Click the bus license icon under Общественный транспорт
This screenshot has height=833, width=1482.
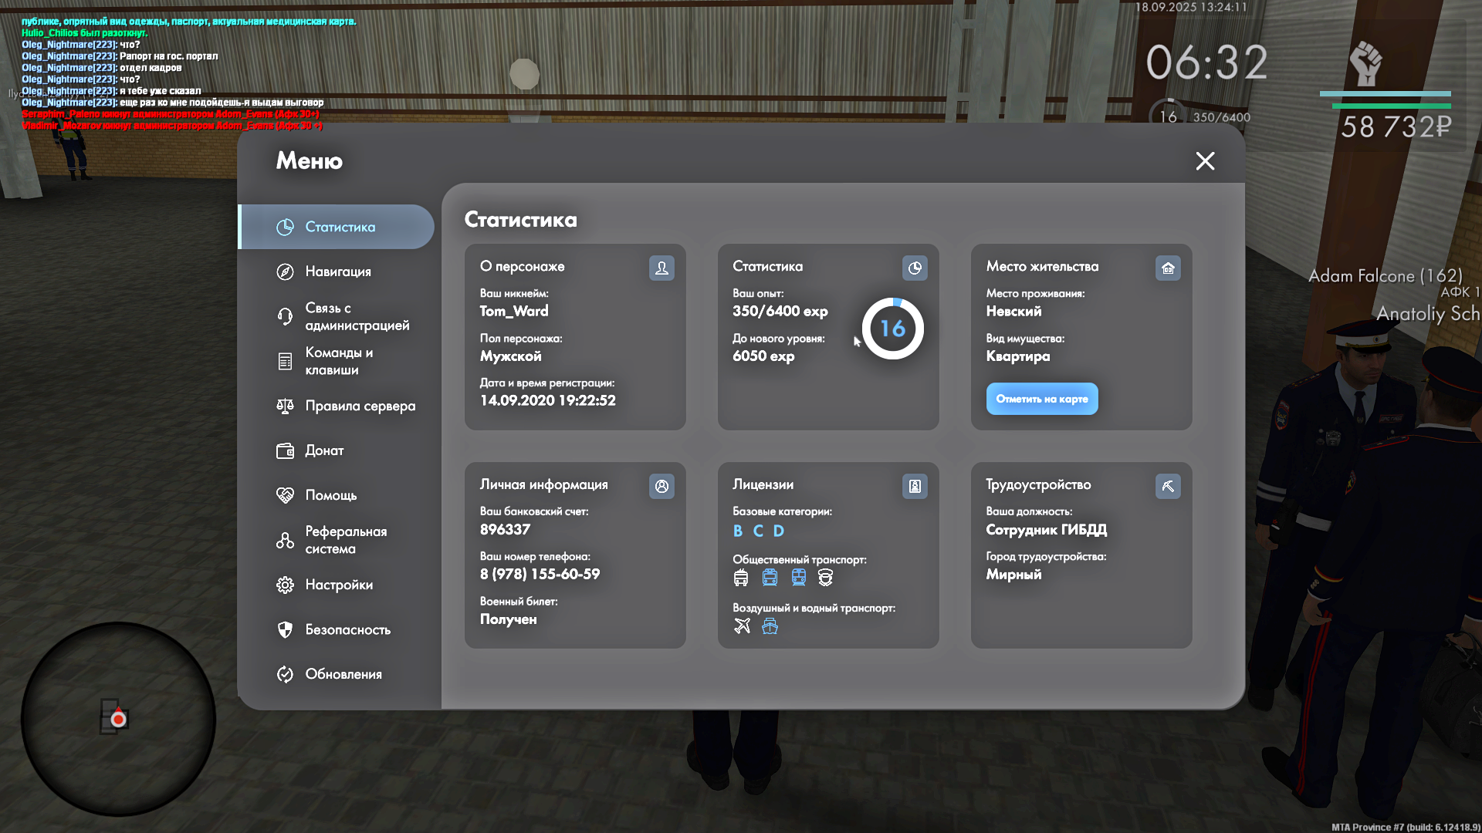[741, 578]
